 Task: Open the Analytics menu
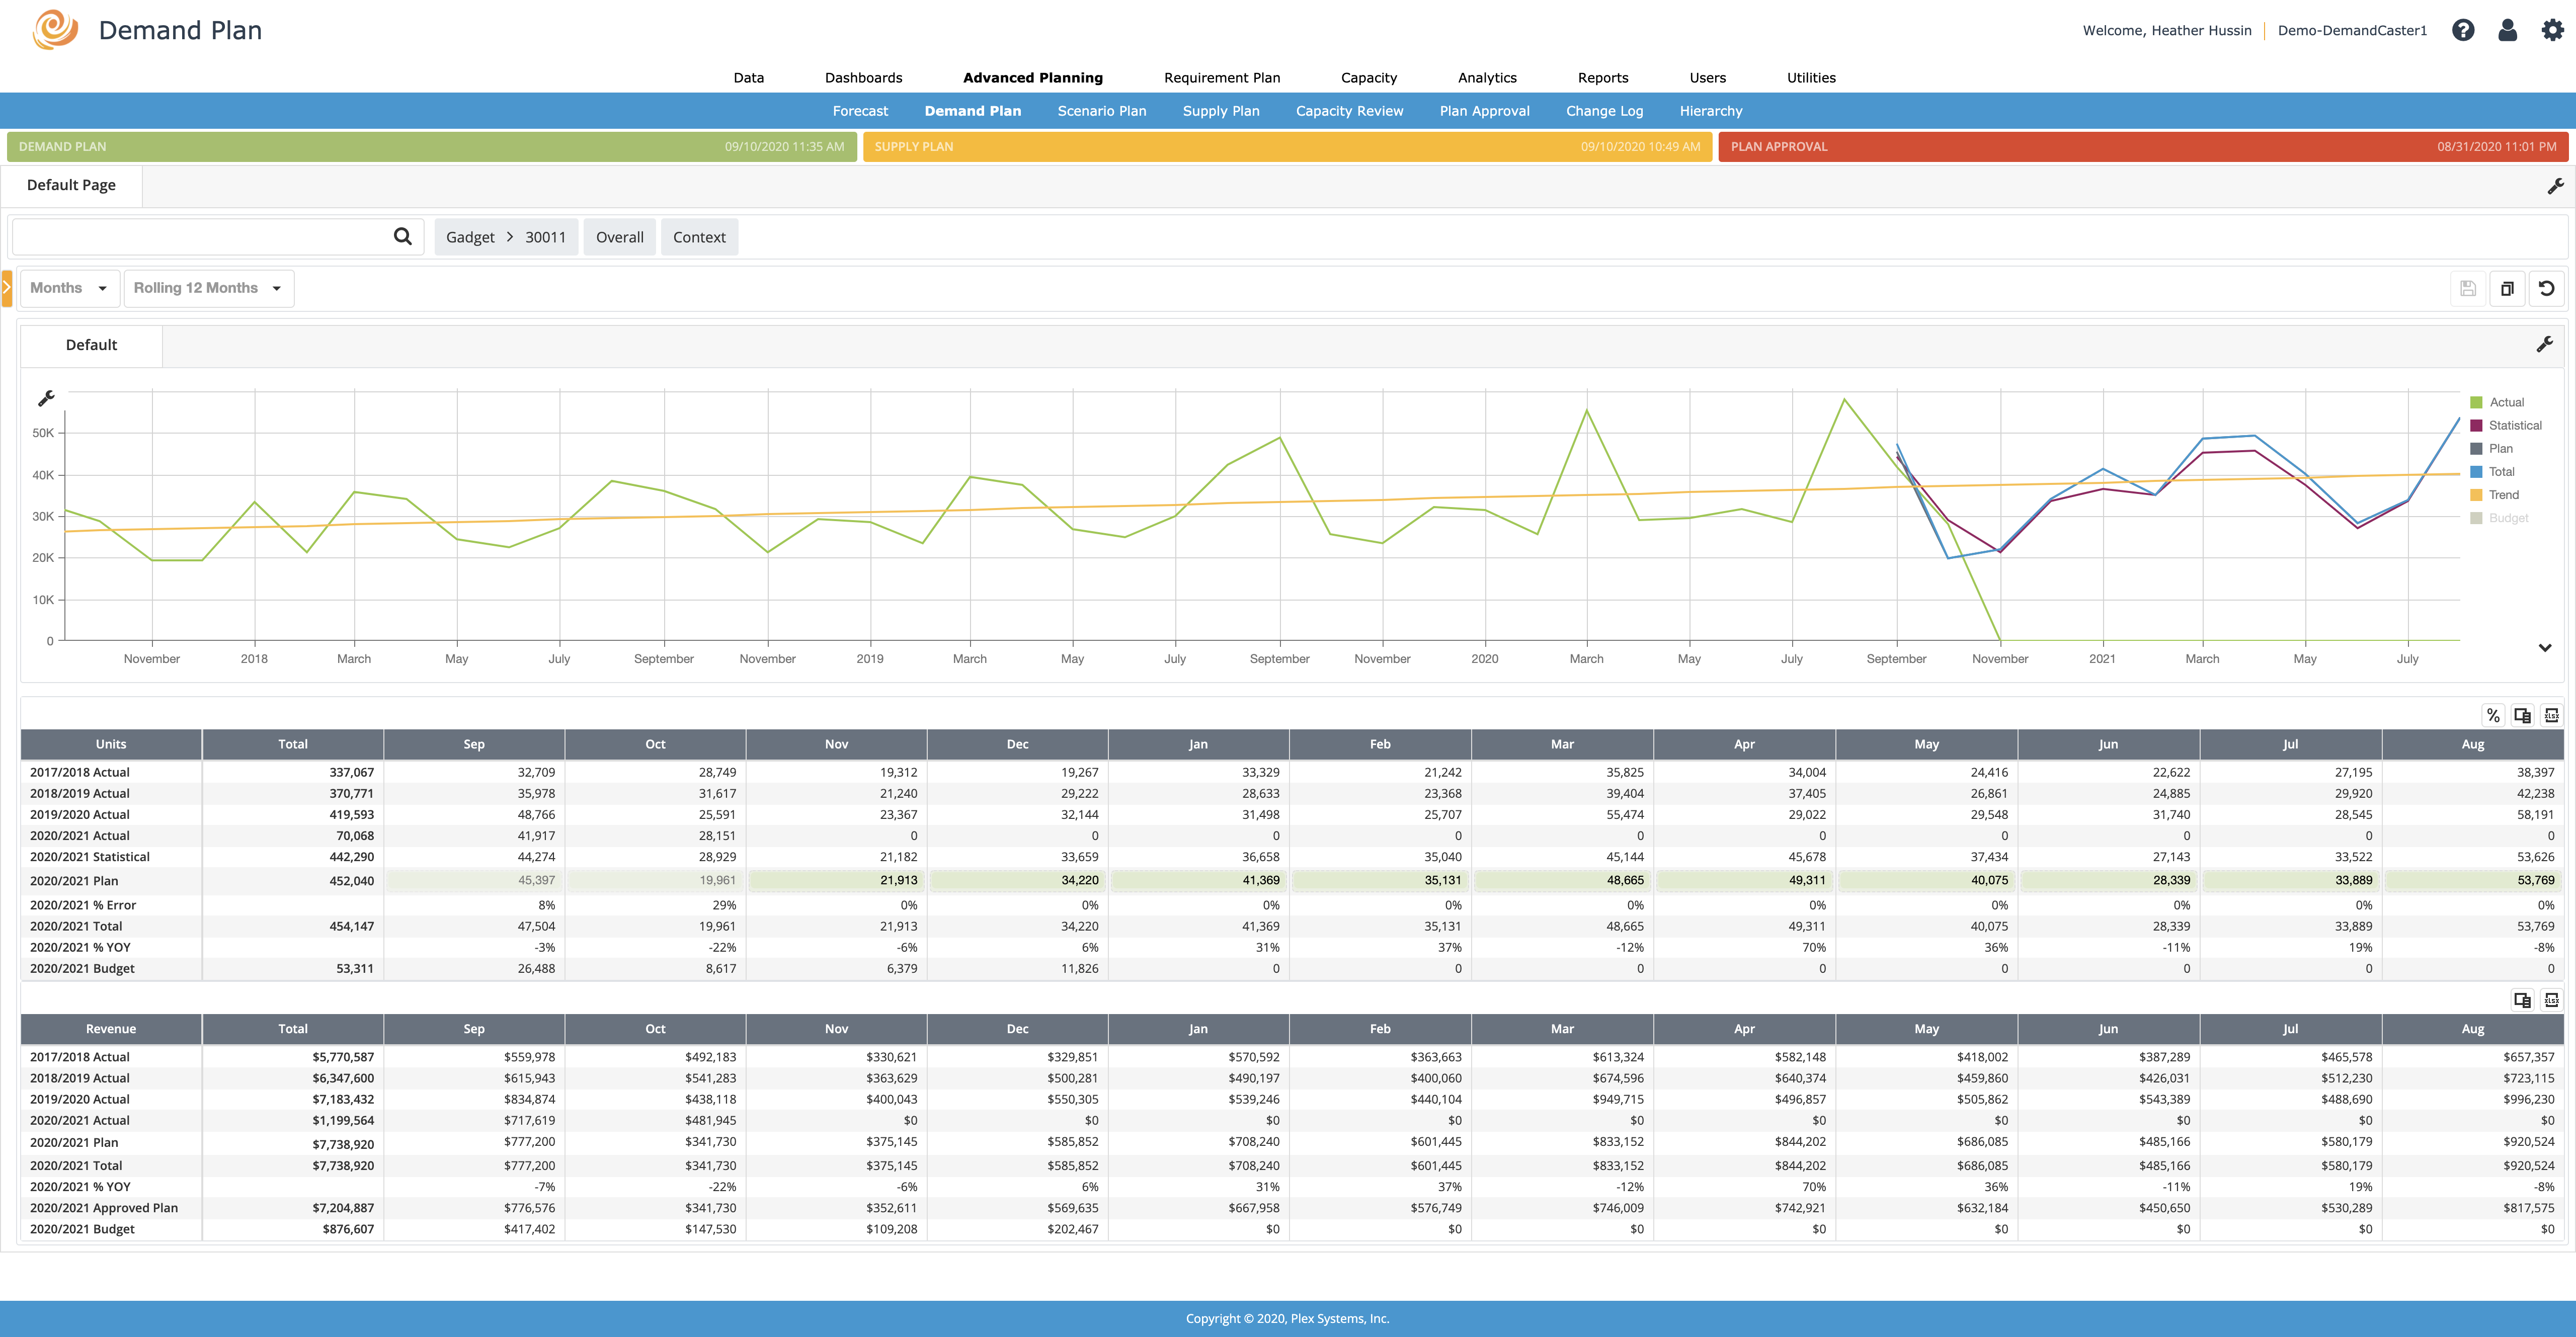1486,78
